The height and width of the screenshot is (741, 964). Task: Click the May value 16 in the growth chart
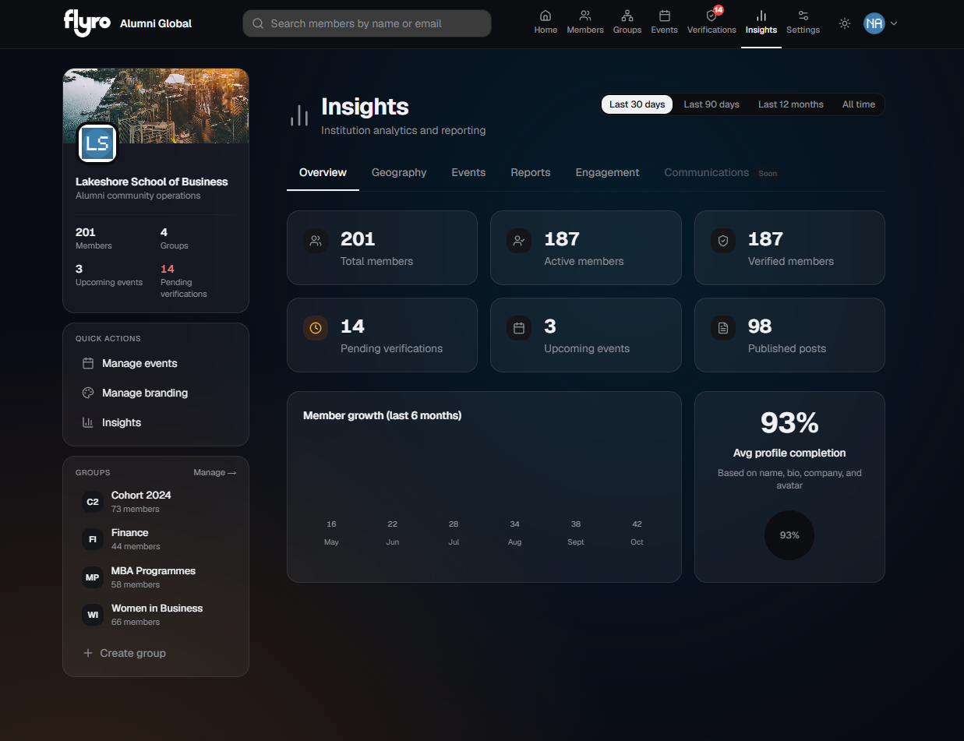coord(331,524)
